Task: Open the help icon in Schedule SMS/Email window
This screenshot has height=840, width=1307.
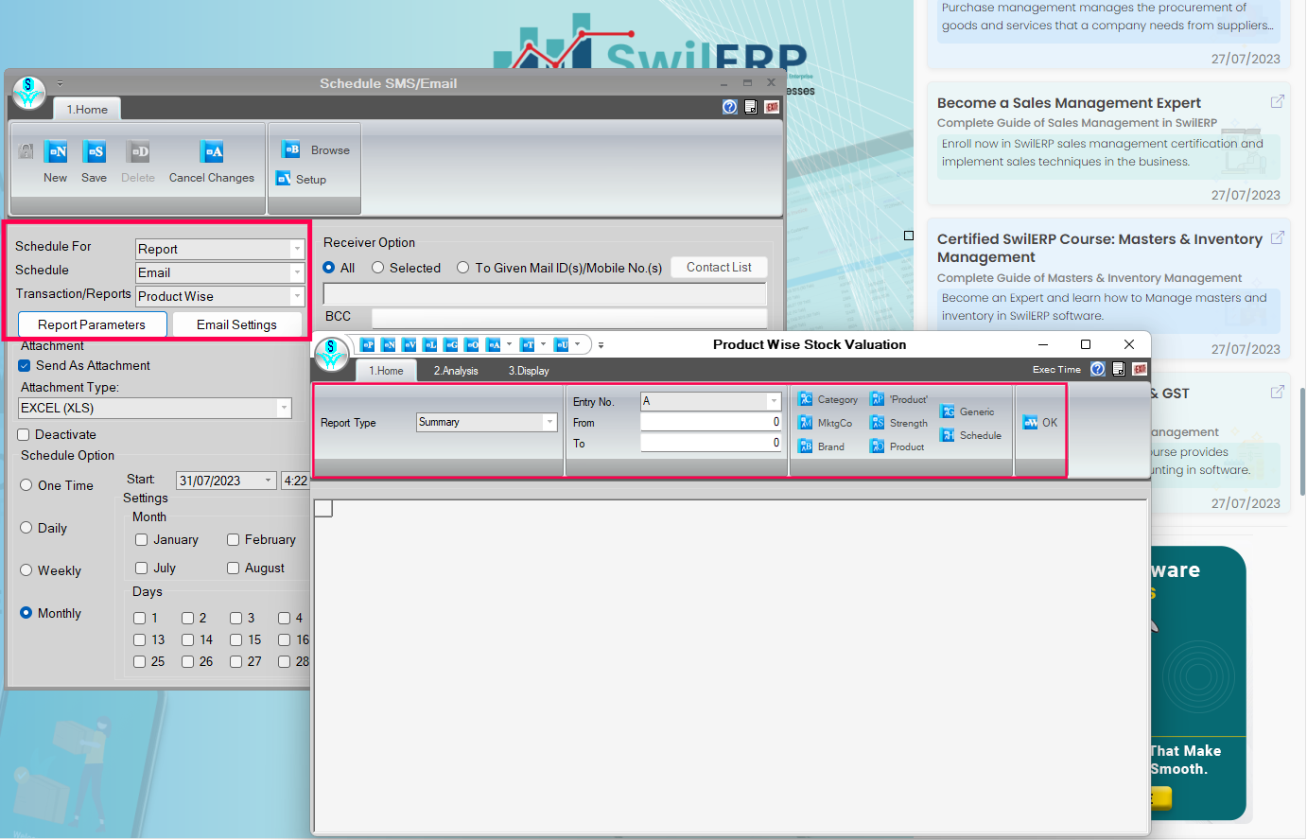Action: 729,107
